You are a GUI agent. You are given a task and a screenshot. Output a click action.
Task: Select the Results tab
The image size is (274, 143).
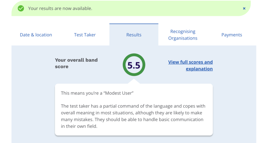point(134,35)
